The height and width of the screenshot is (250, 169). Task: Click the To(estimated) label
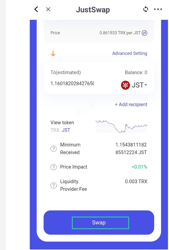pyautogui.click(x=66, y=73)
